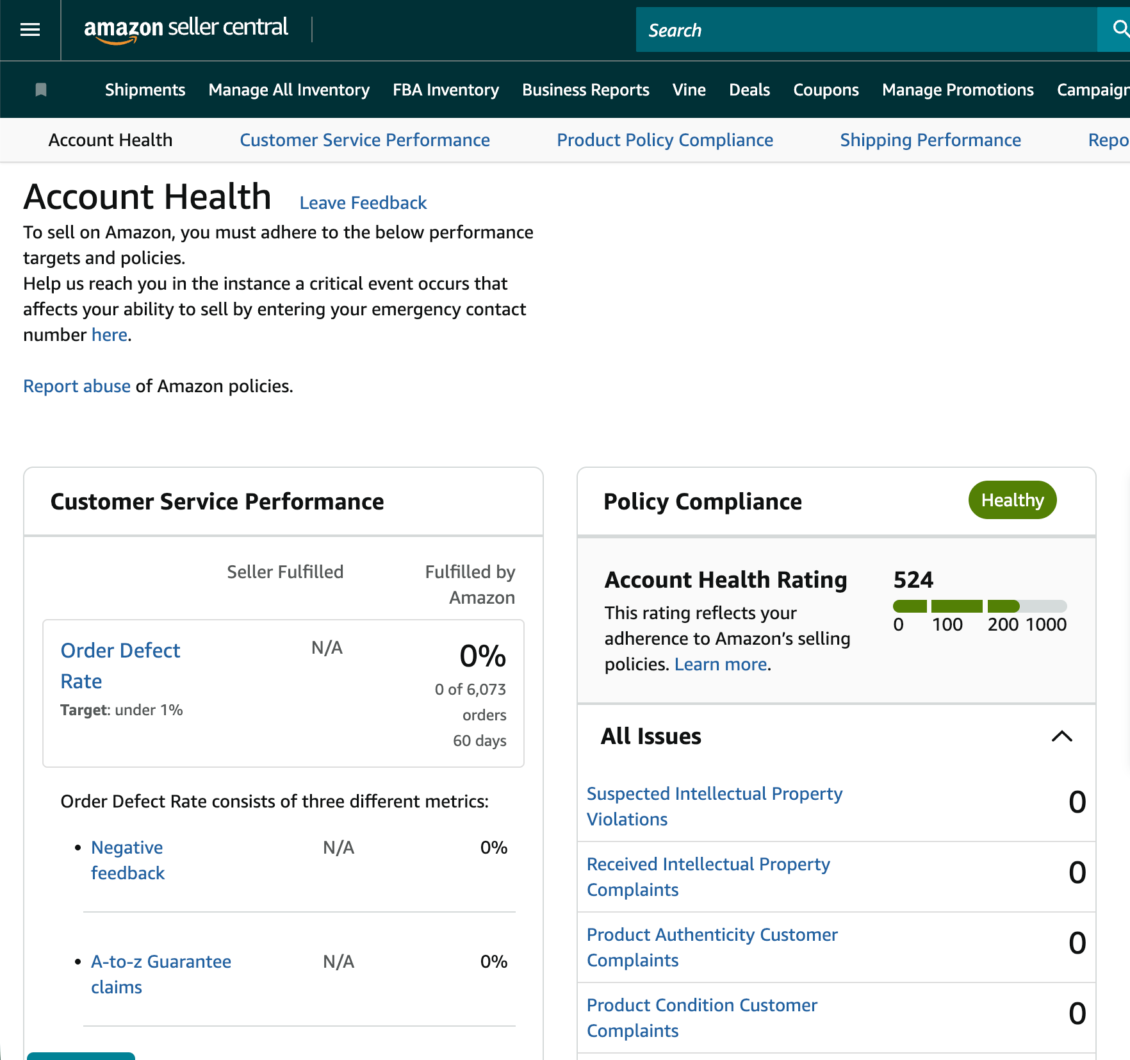Collapse the All Issues section chevron
The width and height of the screenshot is (1130, 1060).
pyautogui.click(x=1061, y=736)
